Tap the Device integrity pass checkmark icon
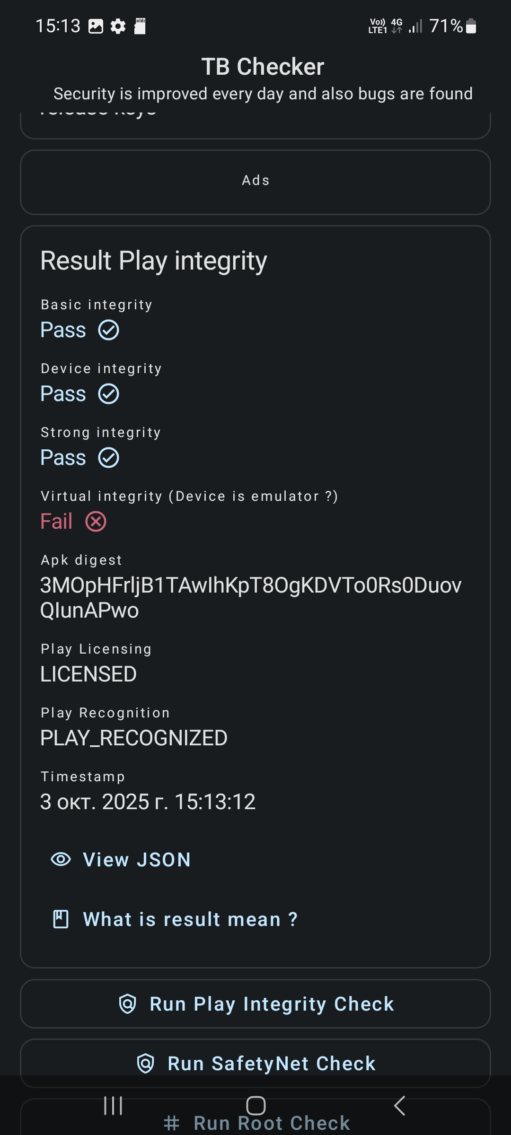The image size is (511, 1135). (108, 394)
